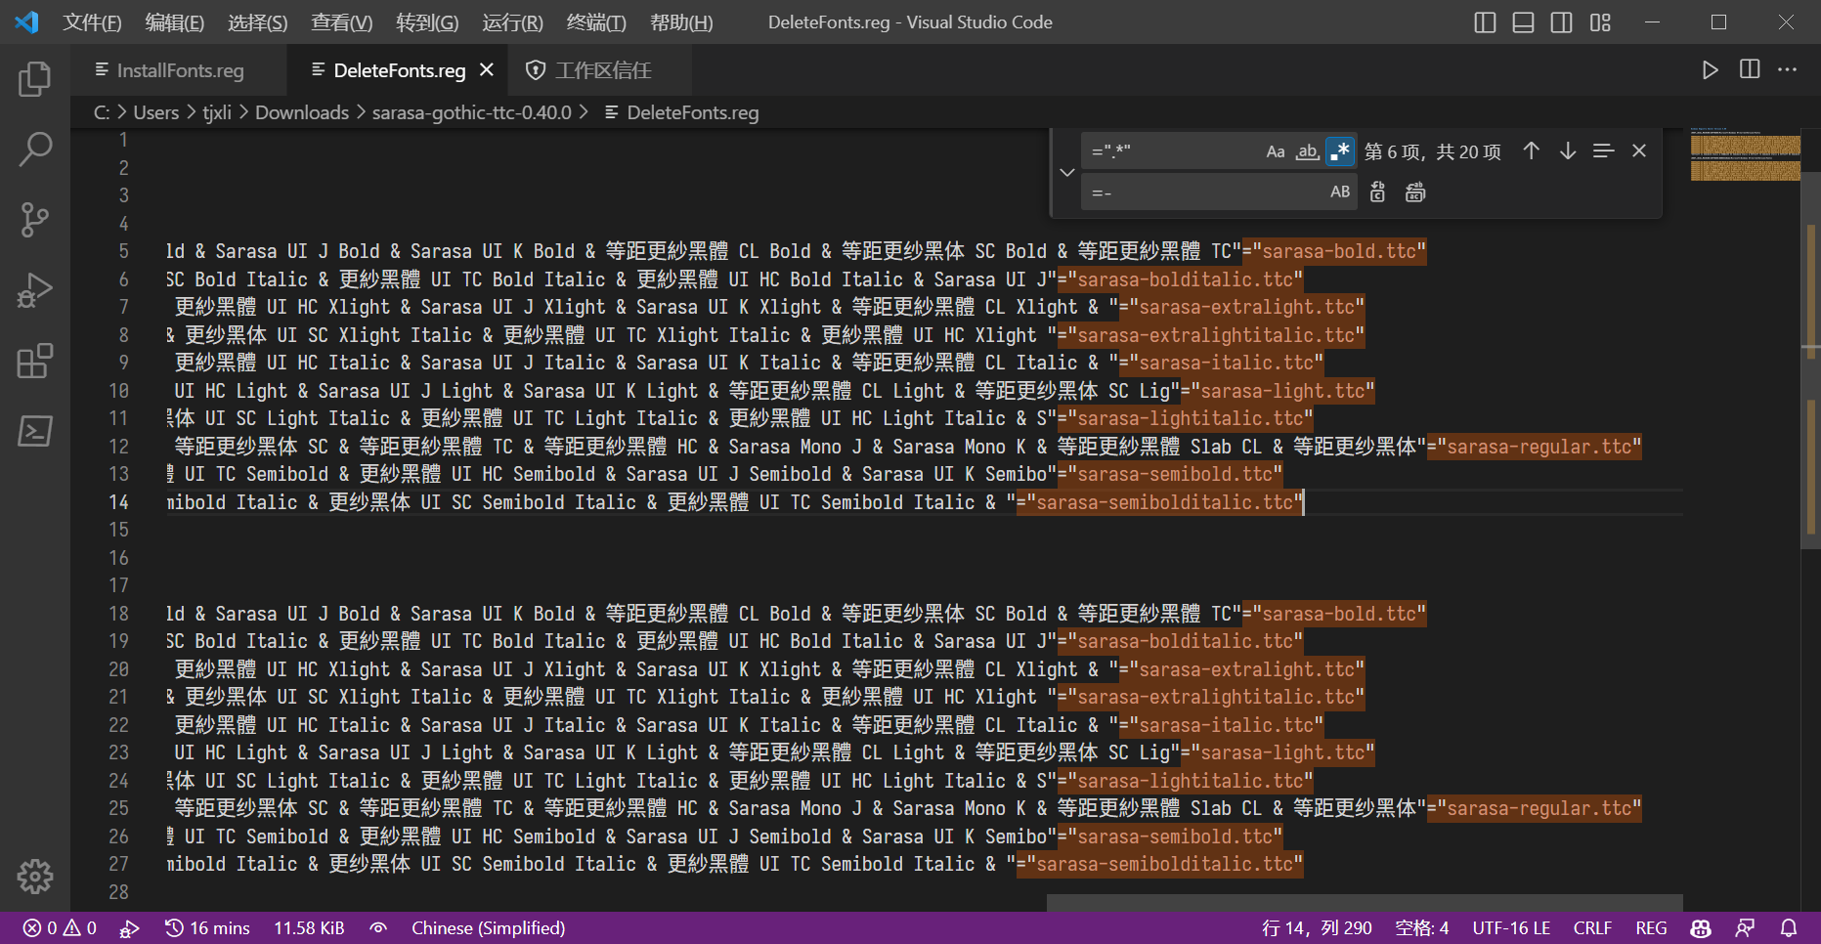Click CRLF end of line status button

[1592, 928]
